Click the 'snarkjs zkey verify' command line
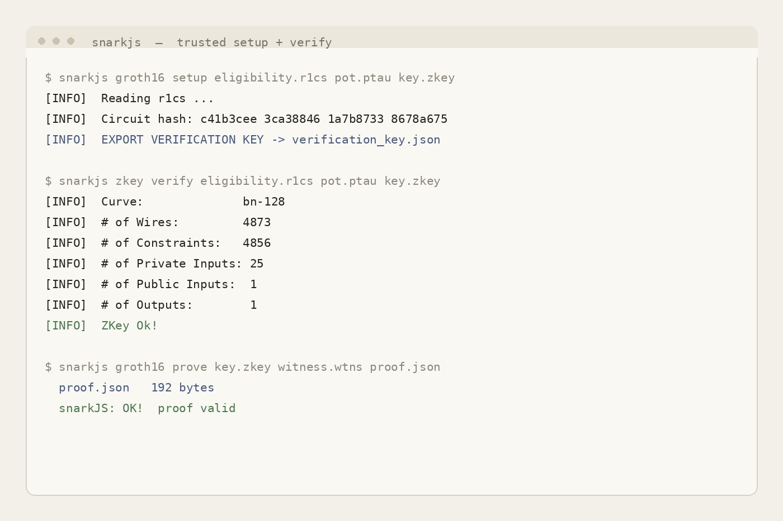The image size is (783, 521). pos(243,181)
